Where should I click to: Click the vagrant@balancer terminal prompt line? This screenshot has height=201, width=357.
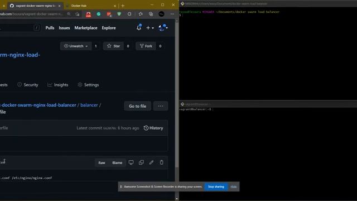click(196, 109)
